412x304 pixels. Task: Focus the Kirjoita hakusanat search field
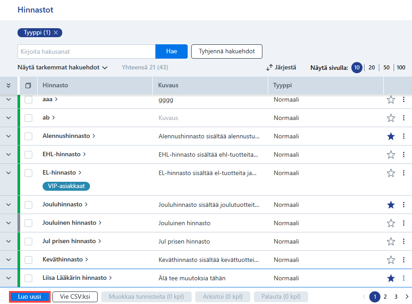click(x=86, y=51)
